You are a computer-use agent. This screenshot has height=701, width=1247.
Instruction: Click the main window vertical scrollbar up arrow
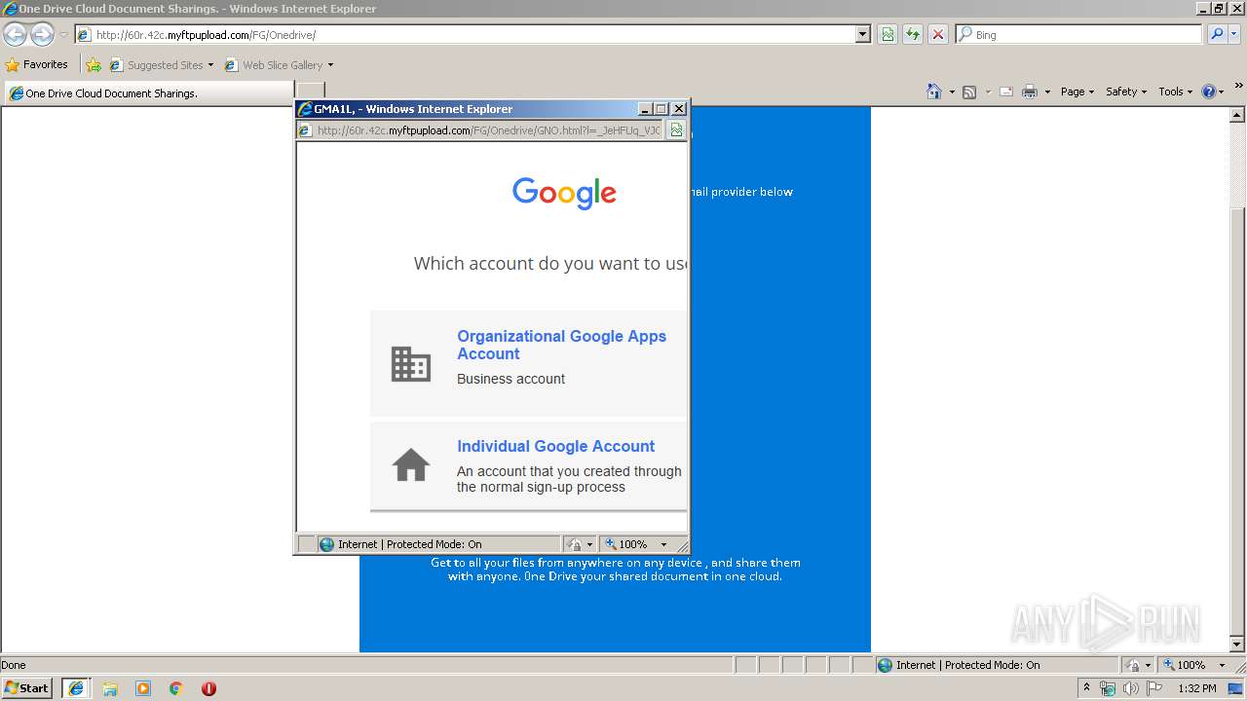click(1238, 115)
